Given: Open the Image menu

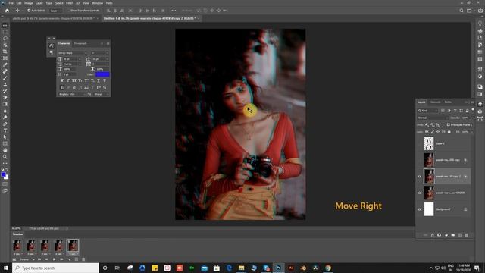Looking at the screenshot, I should click(x=29, y=3).
